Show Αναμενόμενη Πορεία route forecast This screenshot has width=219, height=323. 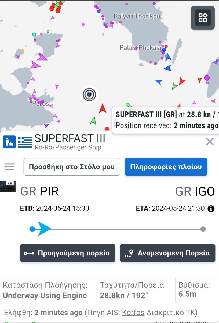coord(167,253)
